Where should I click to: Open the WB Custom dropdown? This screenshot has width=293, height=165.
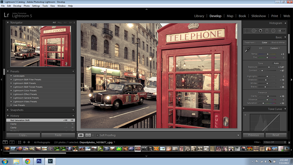[275, 48]
